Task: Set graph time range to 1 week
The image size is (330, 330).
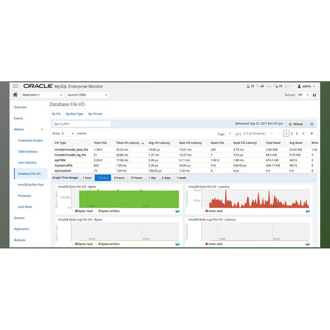Action: 181,178
